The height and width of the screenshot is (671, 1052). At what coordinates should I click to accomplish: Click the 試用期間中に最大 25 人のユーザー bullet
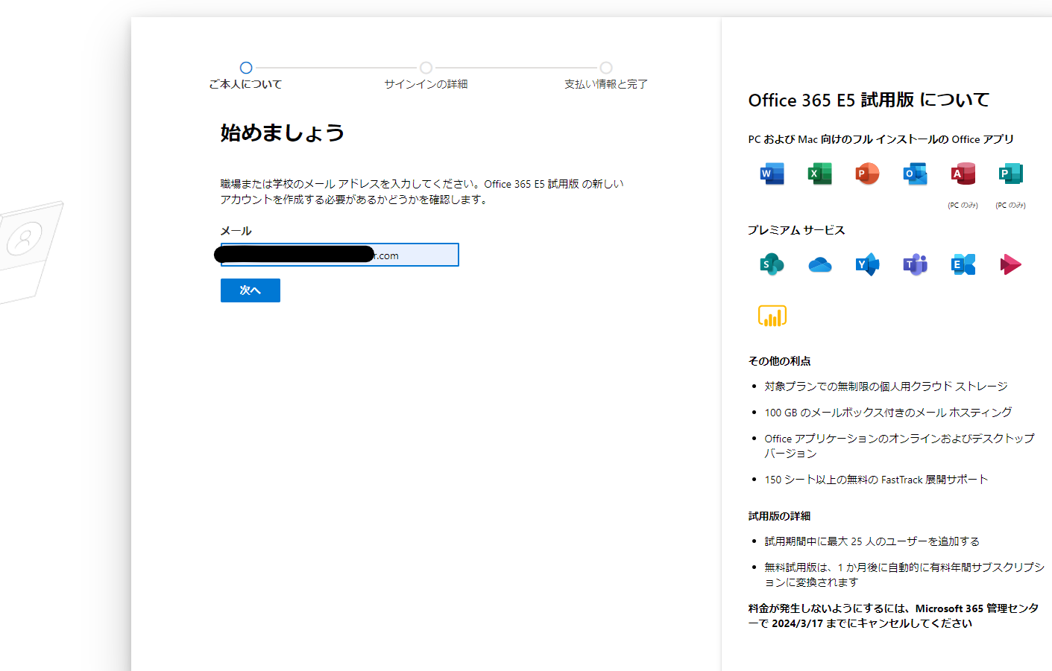point(872,541)
